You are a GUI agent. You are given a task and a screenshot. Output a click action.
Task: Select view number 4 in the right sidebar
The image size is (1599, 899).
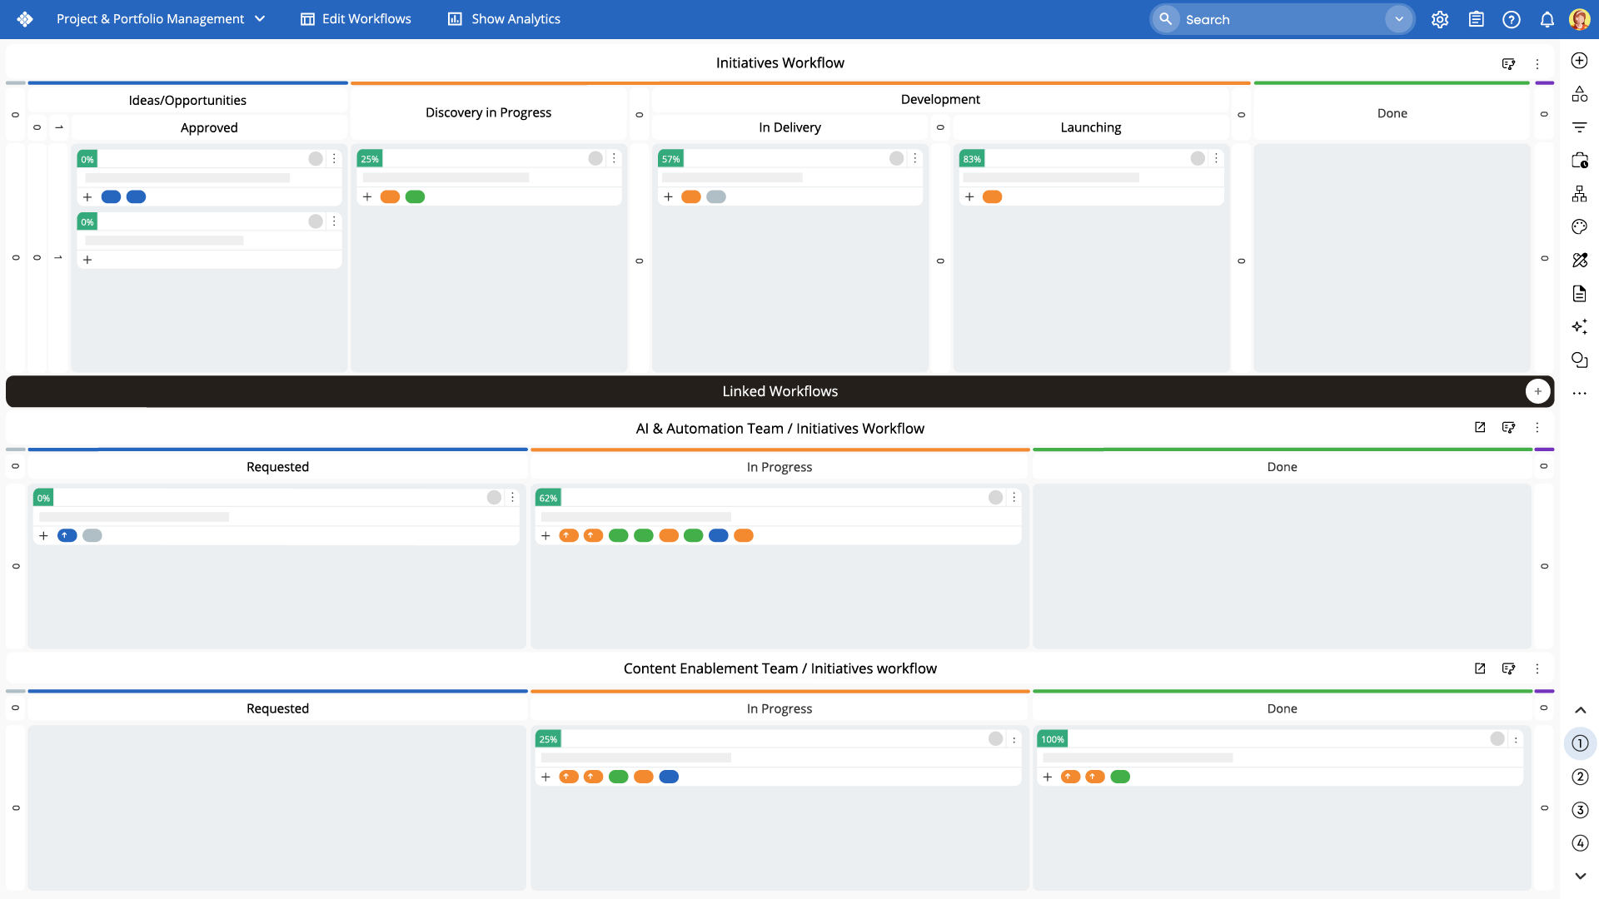(x=1580, y=843)
